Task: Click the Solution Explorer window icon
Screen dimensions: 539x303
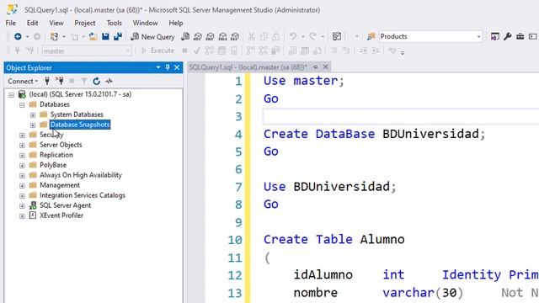Action: (x=495, y=36)
